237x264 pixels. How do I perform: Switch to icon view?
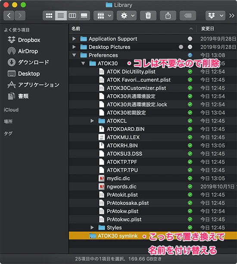coord(49,16)
